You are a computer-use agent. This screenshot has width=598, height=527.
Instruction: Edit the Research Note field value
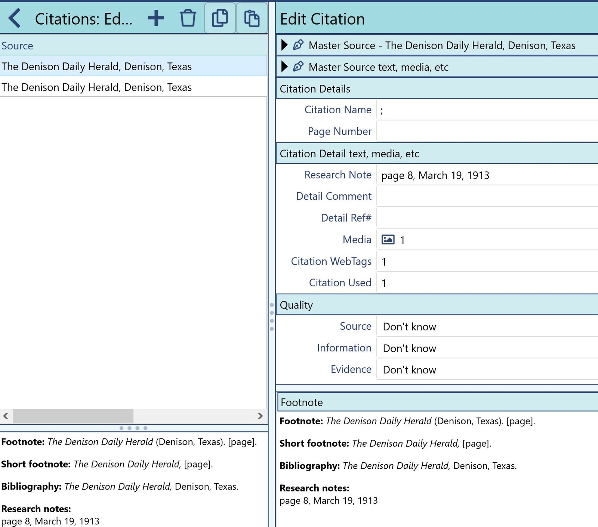[x=487, y=175]
